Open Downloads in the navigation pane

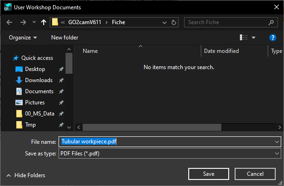pos(38,80)
